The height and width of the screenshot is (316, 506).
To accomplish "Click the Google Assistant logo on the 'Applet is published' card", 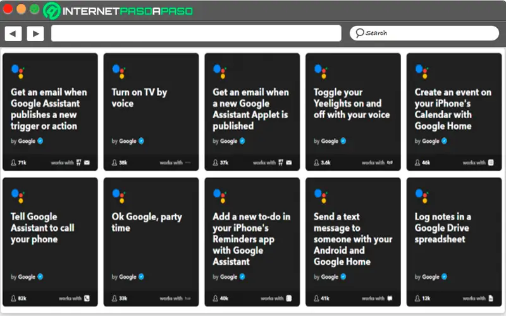I will coord(220,71).
